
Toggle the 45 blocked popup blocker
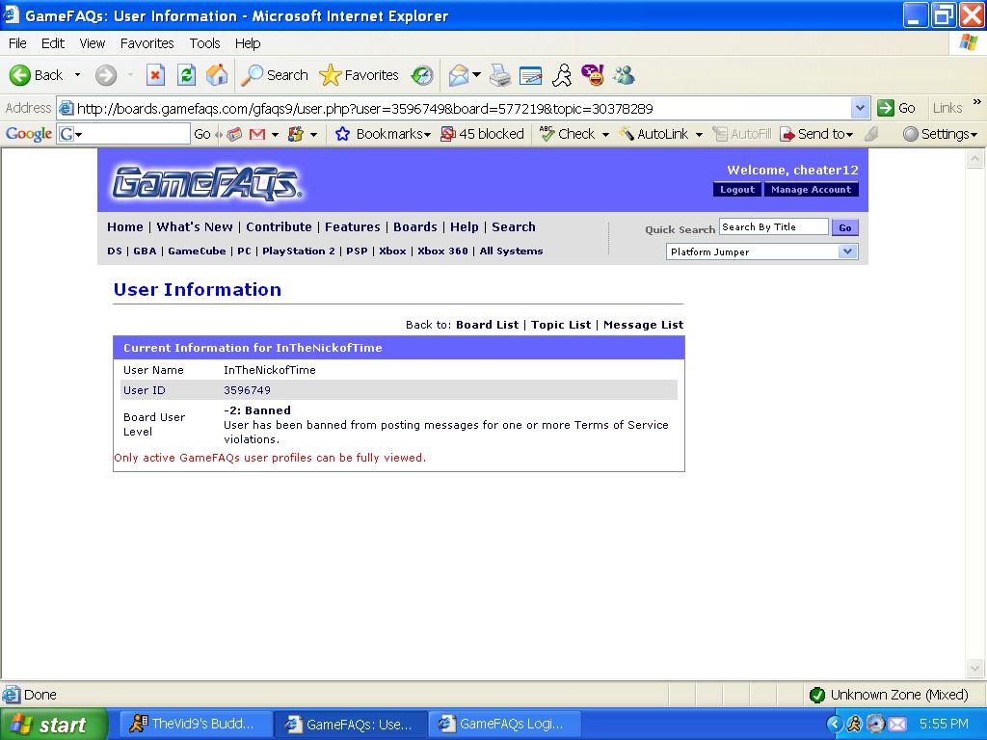[482, 134]
